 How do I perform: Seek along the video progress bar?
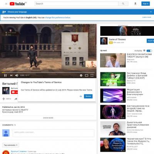[x=48, y=72]
